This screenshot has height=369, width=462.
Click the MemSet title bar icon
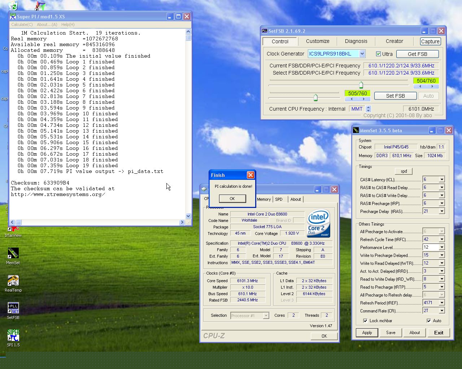(356, 130)
